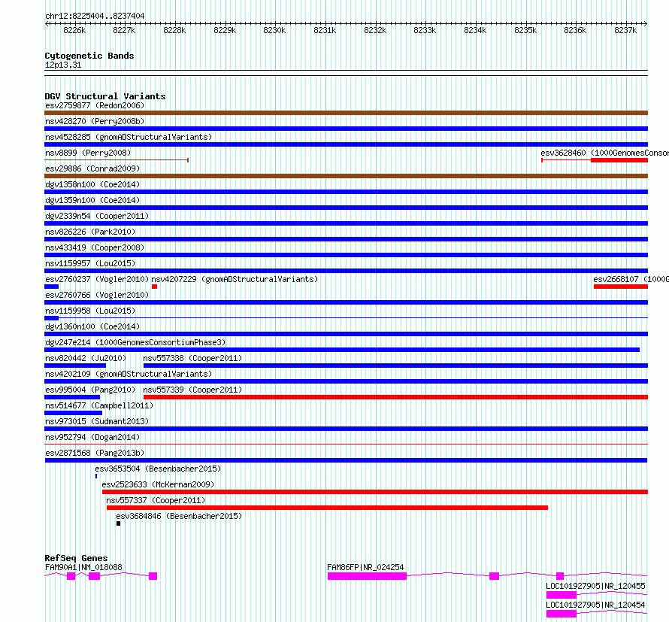Select dgv1360n100 (Coe2014) label
Screen dimensions: 669x622
pos(92,326)
